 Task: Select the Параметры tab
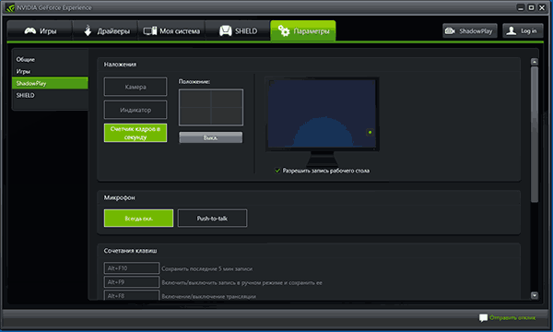[x=303, y=31]
